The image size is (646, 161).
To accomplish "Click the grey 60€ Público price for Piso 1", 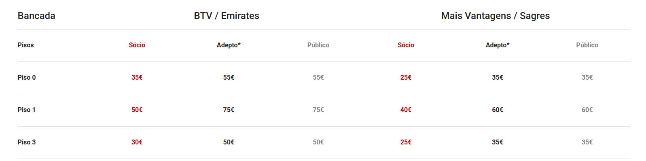I will 587,110.
